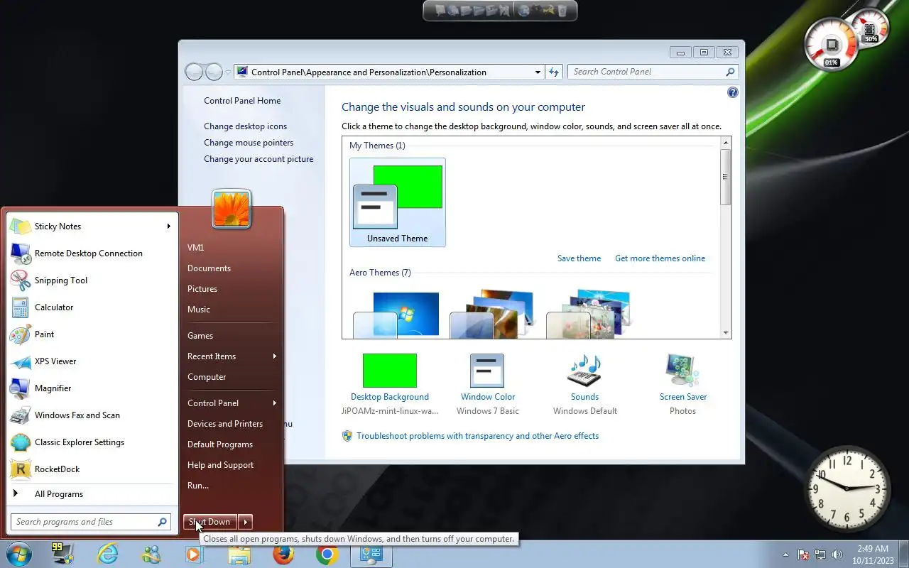Launch RocketDock from Start menu
The width and height of the screenshot is (909, 568).
pyautogui.click(x=91, y=469)
